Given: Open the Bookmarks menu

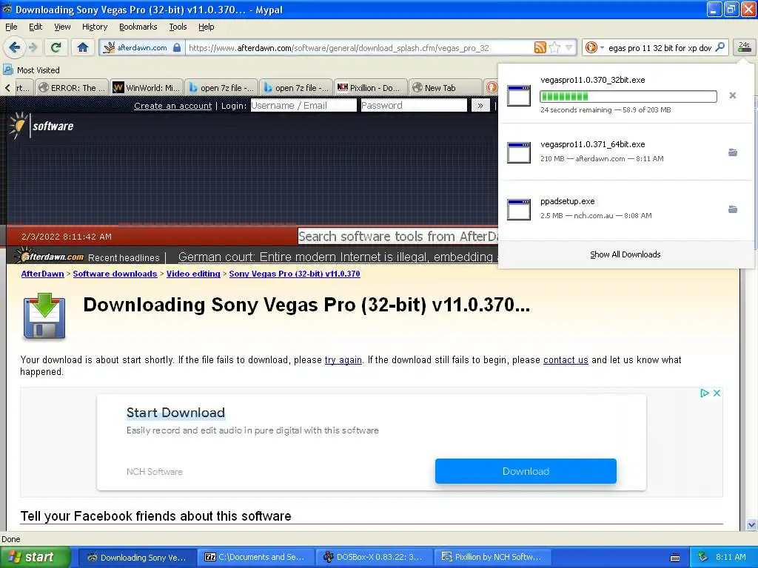Looking at the screenshot, I should click(x=138, y=27).
